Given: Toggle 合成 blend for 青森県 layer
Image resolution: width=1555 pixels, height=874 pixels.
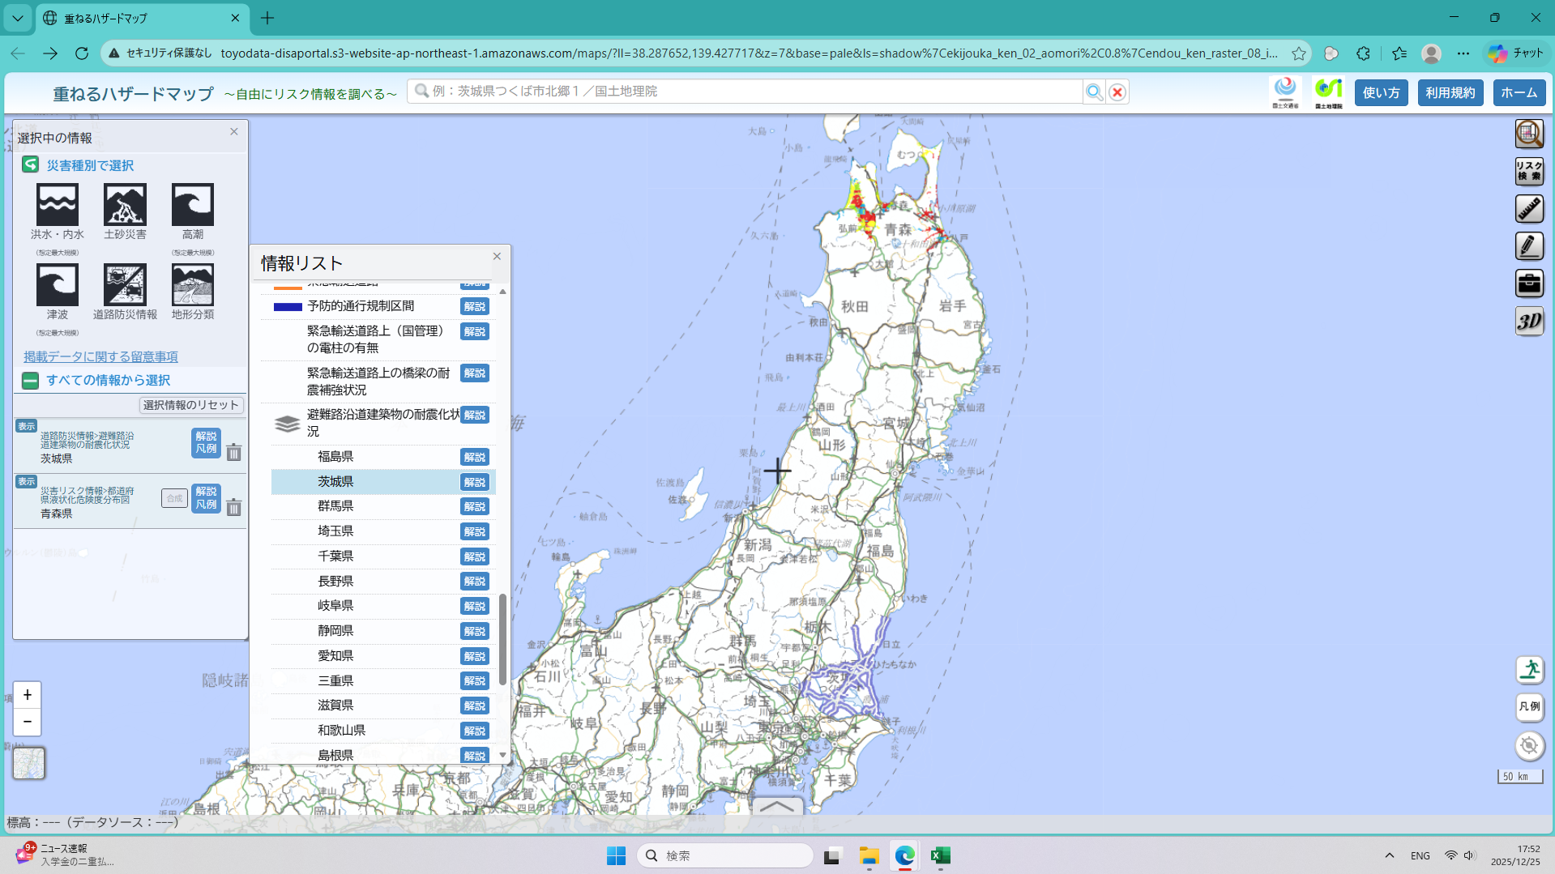Looking at the screenshot, I should coord(174,498).
